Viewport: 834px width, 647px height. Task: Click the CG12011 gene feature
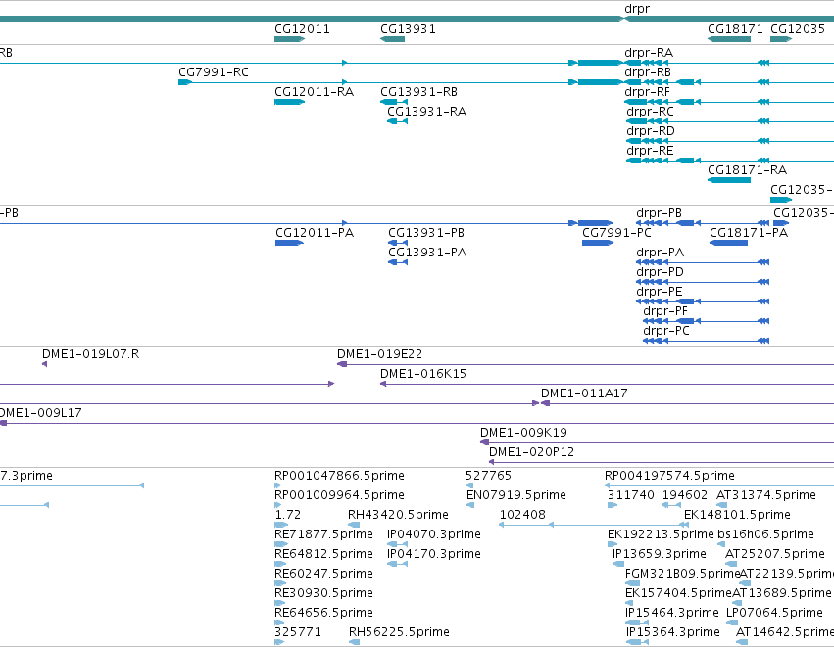click(289, 39)
